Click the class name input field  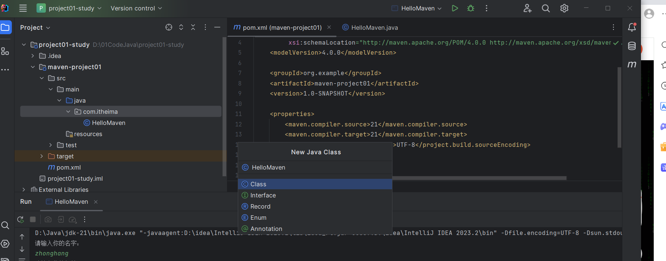click(315, 167)
